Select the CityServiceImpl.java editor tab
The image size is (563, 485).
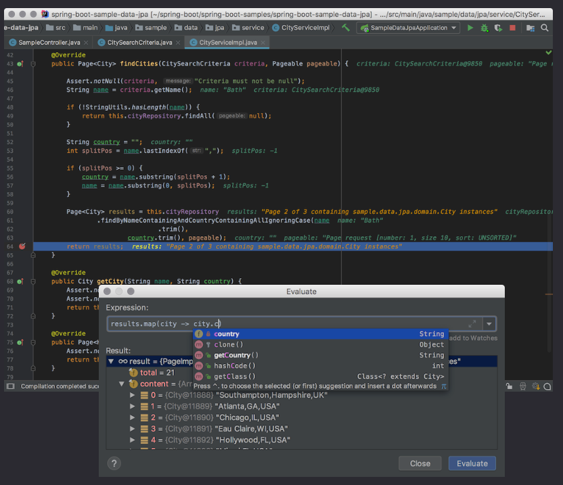[x=228, y=43]
